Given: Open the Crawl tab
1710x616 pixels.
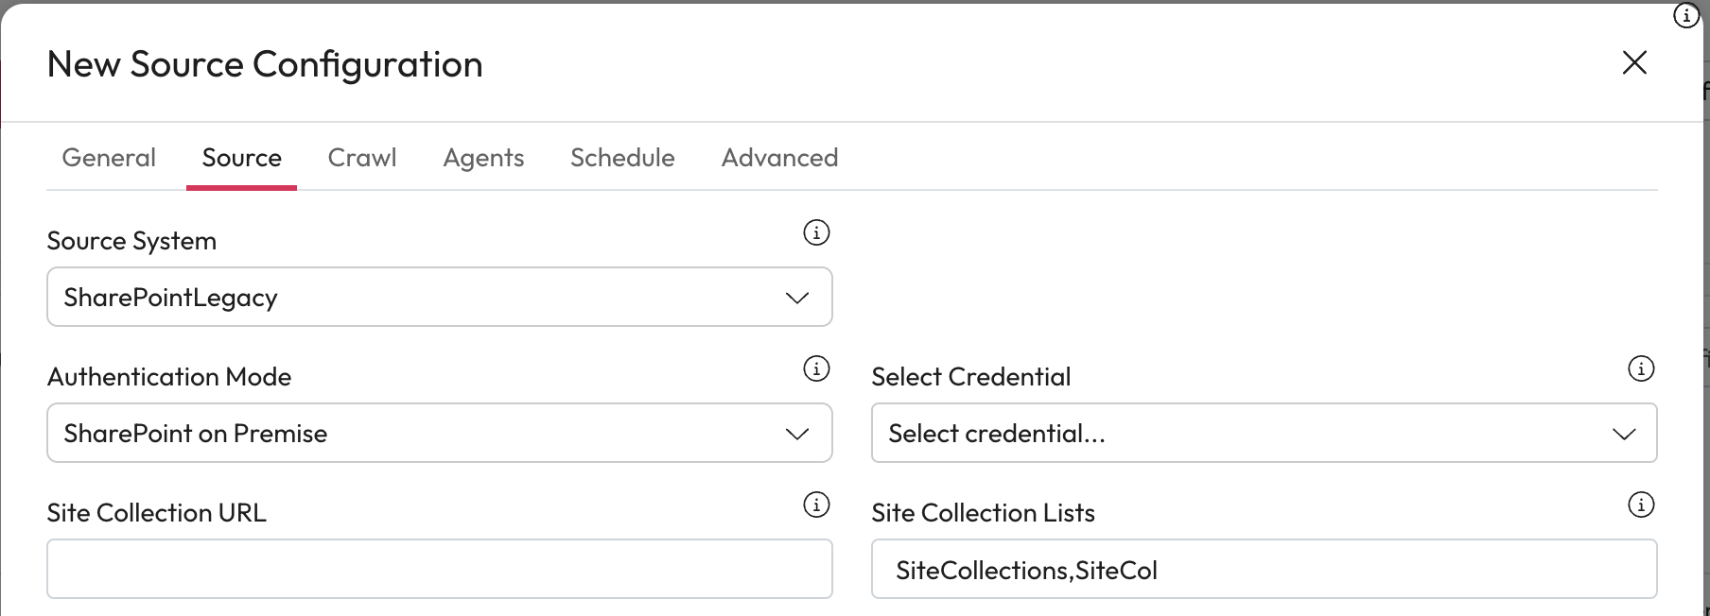Looking at the screenshot, I should click(x=362, y=158).
